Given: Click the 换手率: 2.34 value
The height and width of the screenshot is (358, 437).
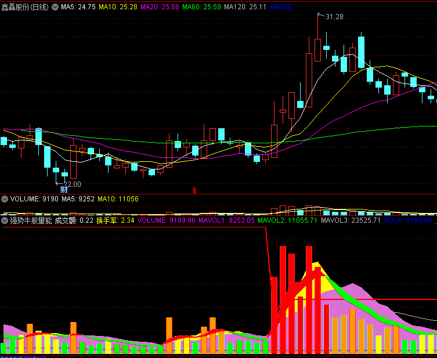Looking at the screenshot, I should (115, 220).
